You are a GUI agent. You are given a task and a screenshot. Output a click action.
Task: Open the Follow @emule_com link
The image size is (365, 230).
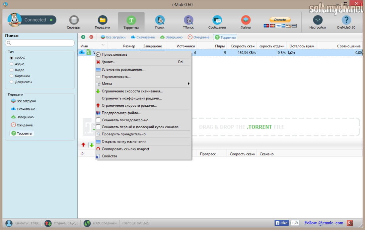tap(324, 223)
